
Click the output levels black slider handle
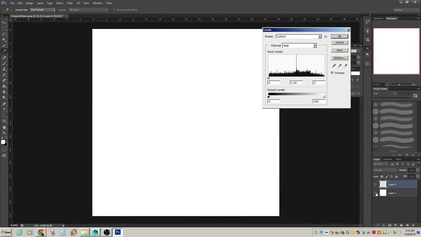pos(268,97)
